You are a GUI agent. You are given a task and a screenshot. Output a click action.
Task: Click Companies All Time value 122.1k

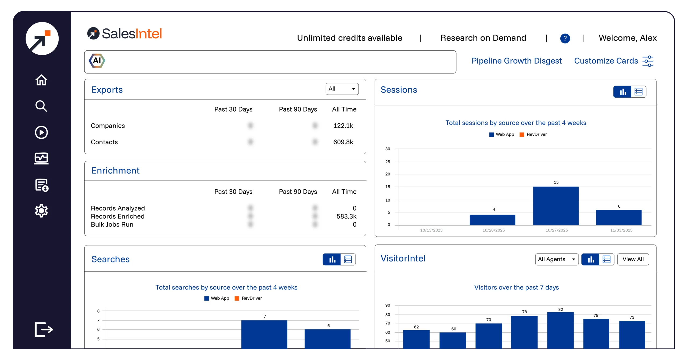343,126
